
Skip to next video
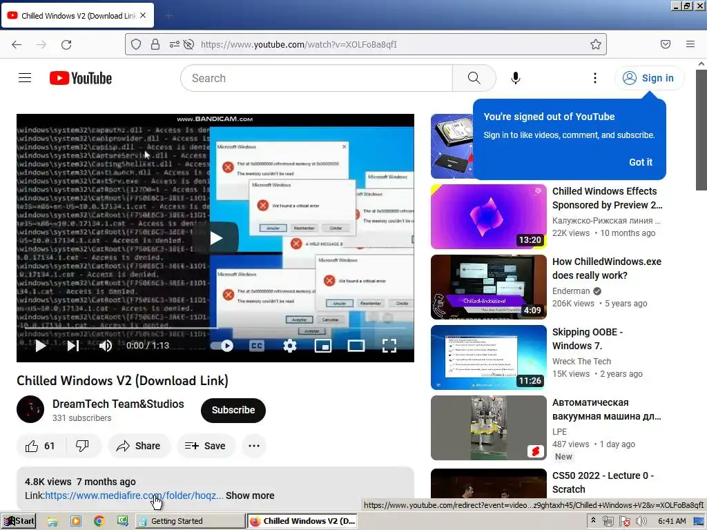[x=73, y=346]
